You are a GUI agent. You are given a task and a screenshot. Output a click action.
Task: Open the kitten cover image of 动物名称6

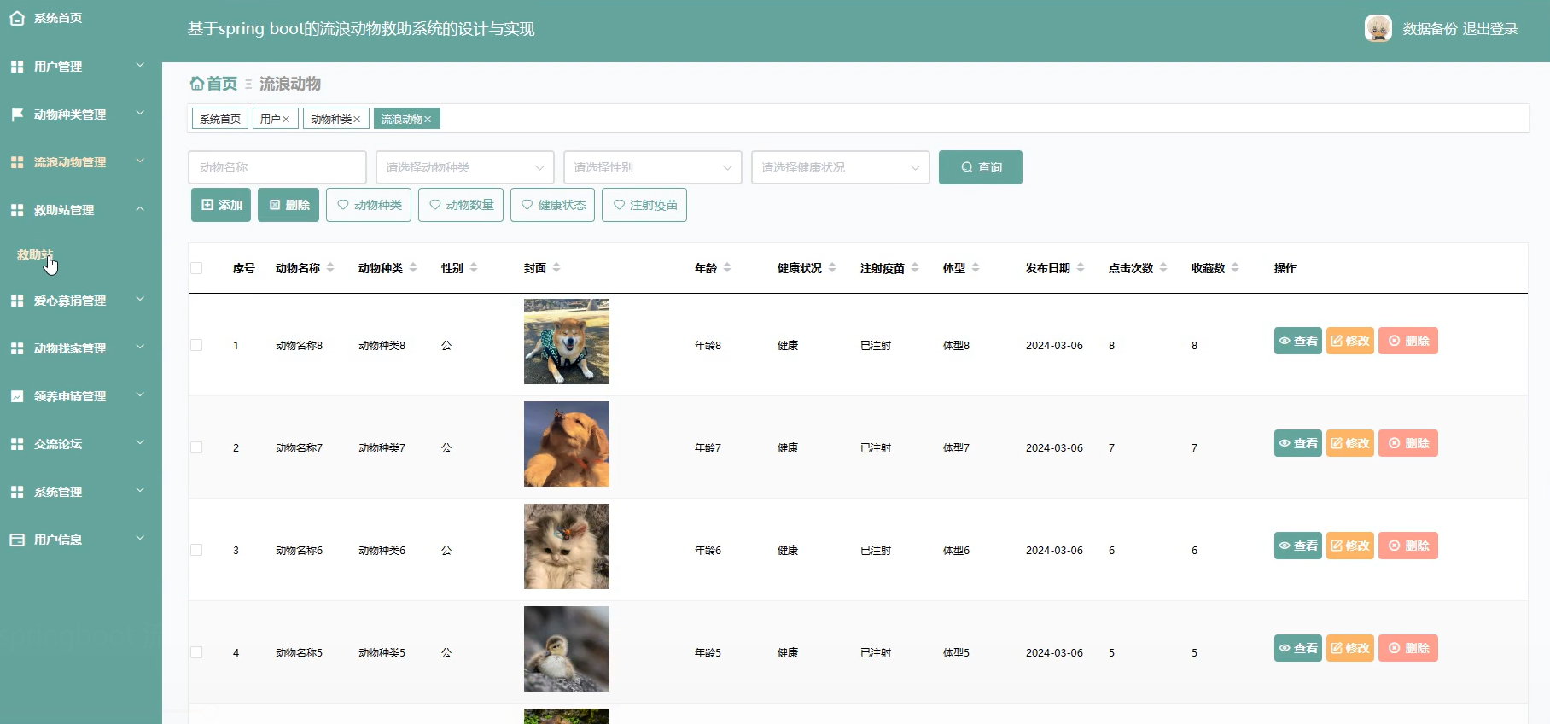point(567,546)
